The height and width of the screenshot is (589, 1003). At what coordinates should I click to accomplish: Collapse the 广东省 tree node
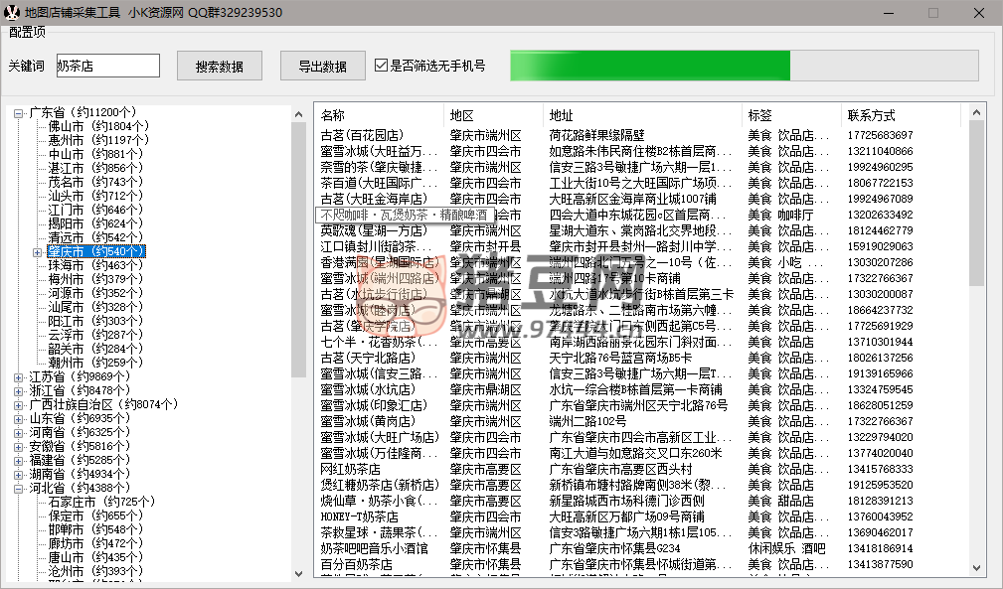(19, 113)
